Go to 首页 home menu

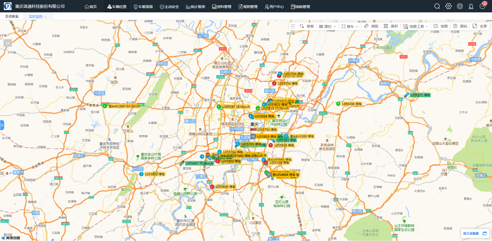pos(91,6)
